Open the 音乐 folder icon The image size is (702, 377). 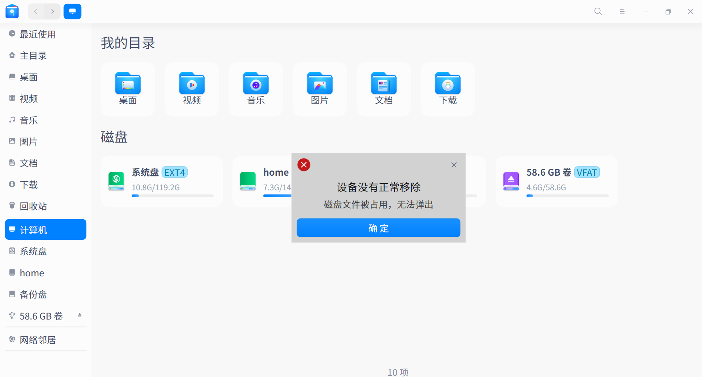click(256, 84)
